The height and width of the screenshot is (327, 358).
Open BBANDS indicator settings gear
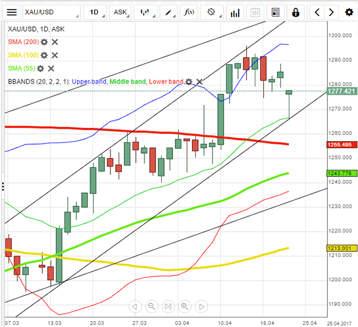[189, 82]
